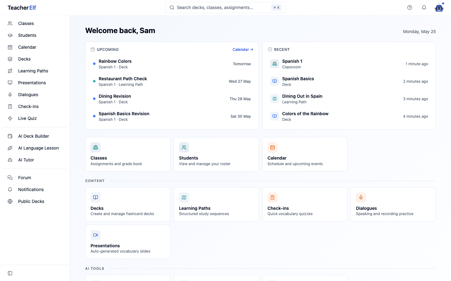Open the Rainbow Colors upcoming item
451x281 pixels.
coord(172,64)
